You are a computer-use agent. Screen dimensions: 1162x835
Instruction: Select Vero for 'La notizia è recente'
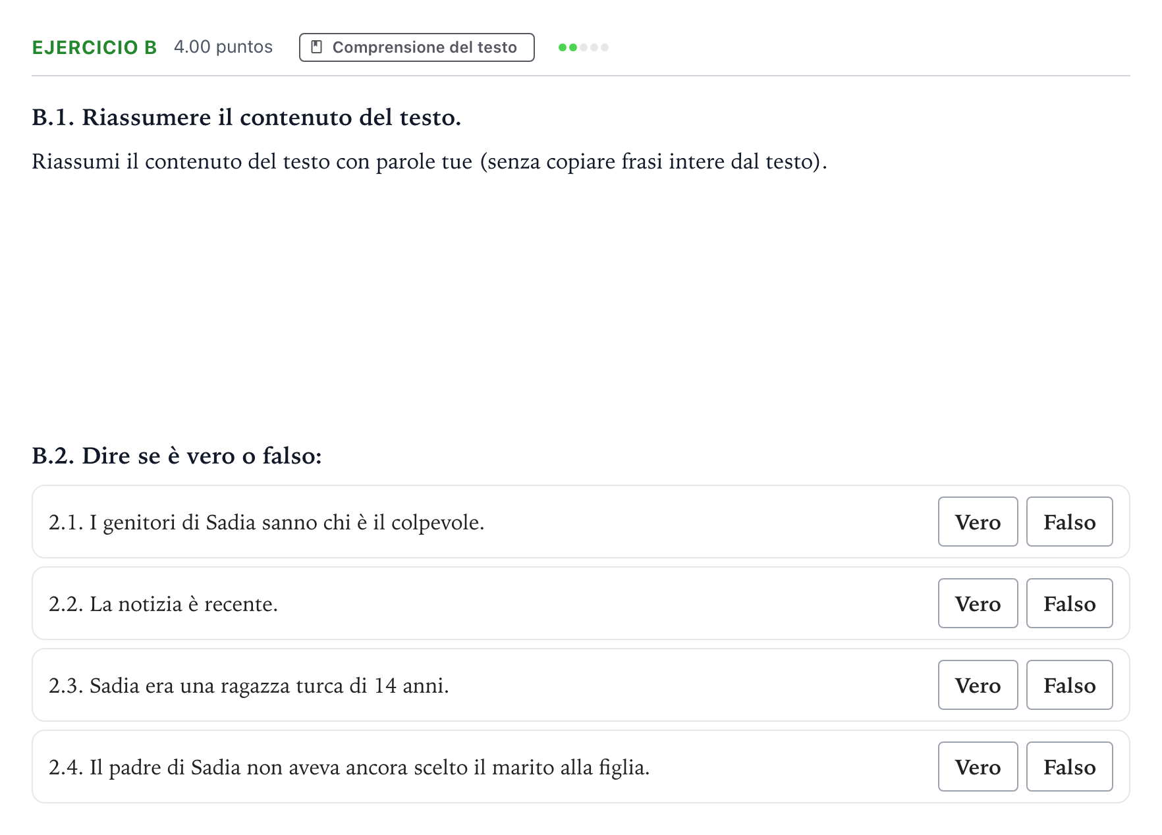[978, 603]
